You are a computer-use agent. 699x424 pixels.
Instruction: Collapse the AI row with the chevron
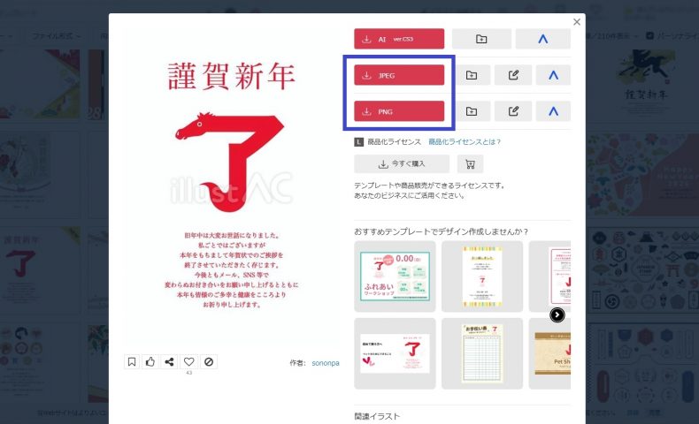(x=542, y=39)
